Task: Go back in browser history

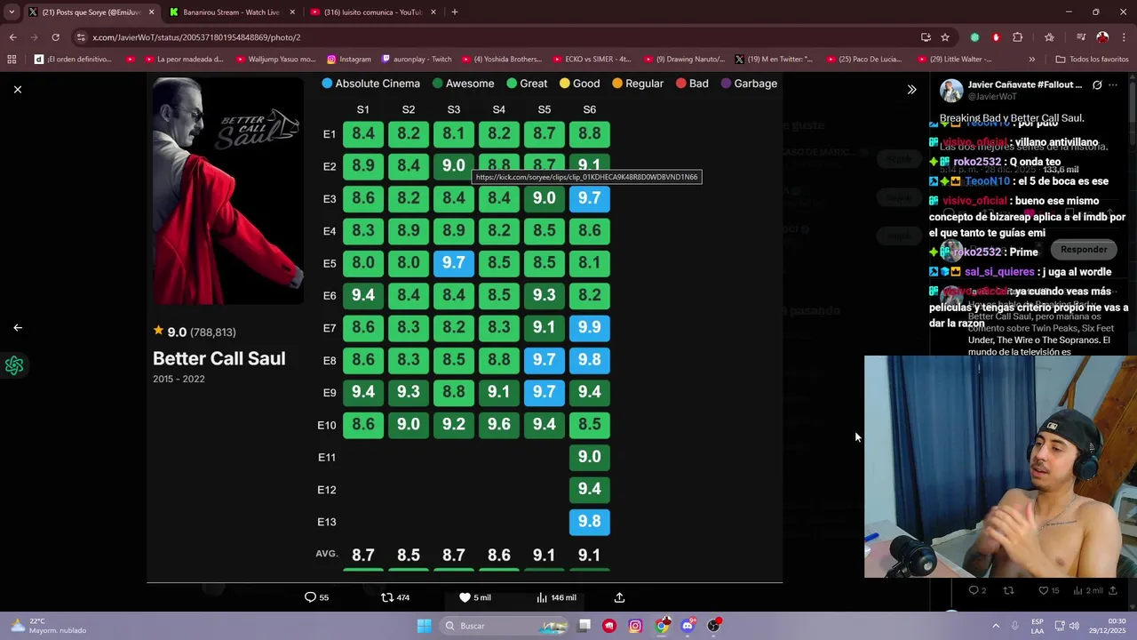Action: point(12,37)
